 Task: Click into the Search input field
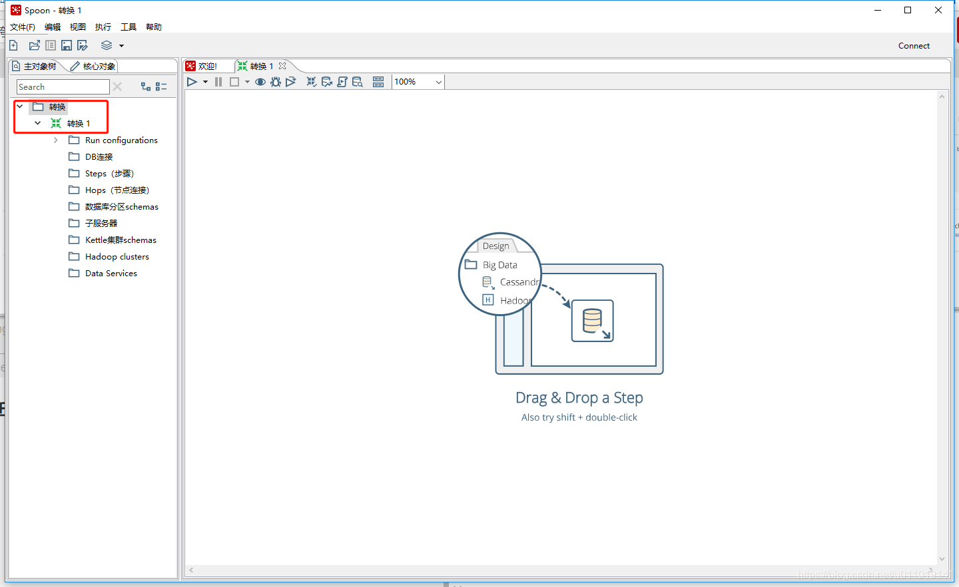pos(63,87)
